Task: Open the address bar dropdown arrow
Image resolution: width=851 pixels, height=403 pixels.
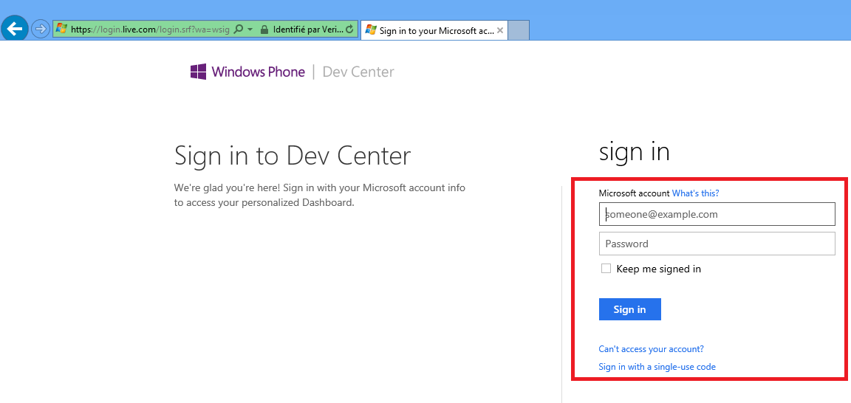Action: (x=250, y=30)
